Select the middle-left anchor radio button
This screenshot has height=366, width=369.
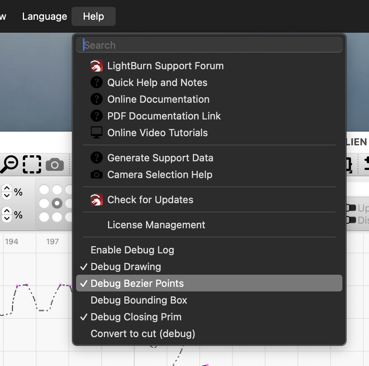pyautogui.click(x=44, y=203)
